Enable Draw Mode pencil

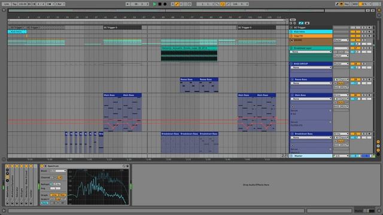pyautogui.click(x=337, y=4)
